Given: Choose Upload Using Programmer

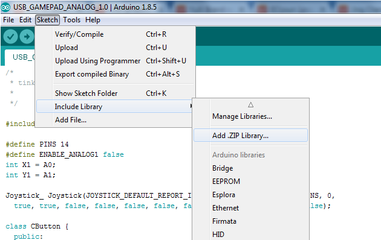Looking at the screenshot, I should (116, 61).
